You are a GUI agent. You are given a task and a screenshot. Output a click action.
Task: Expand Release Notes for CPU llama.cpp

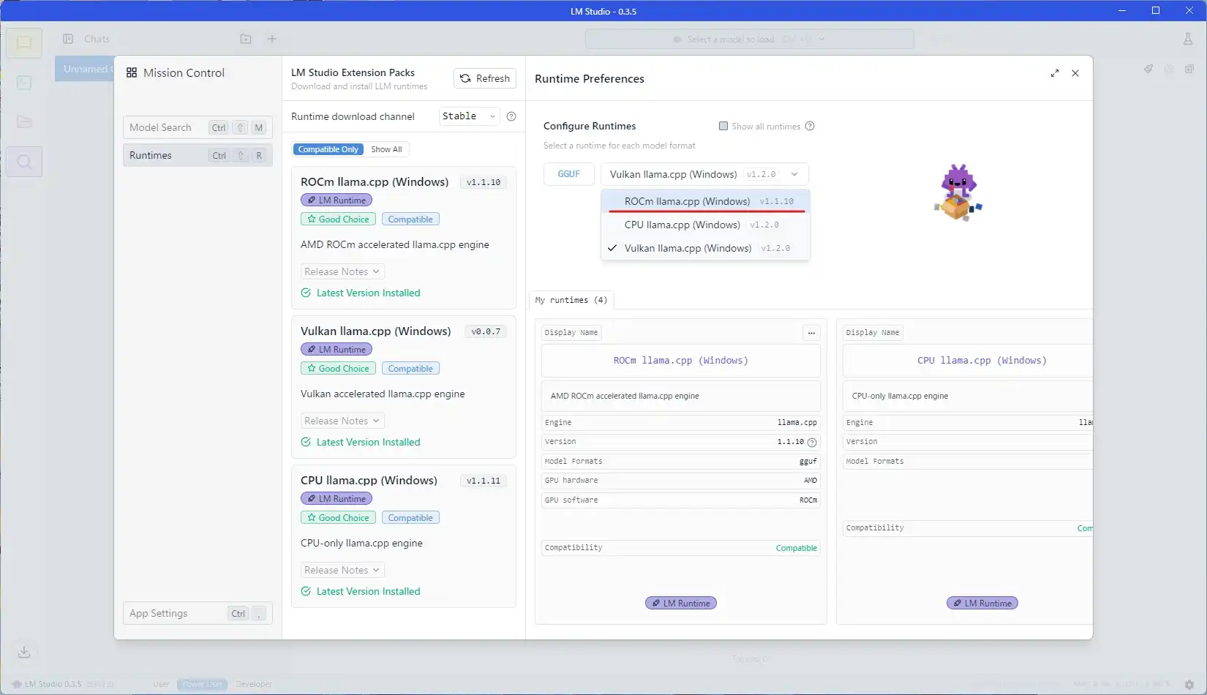pos(342,570)
